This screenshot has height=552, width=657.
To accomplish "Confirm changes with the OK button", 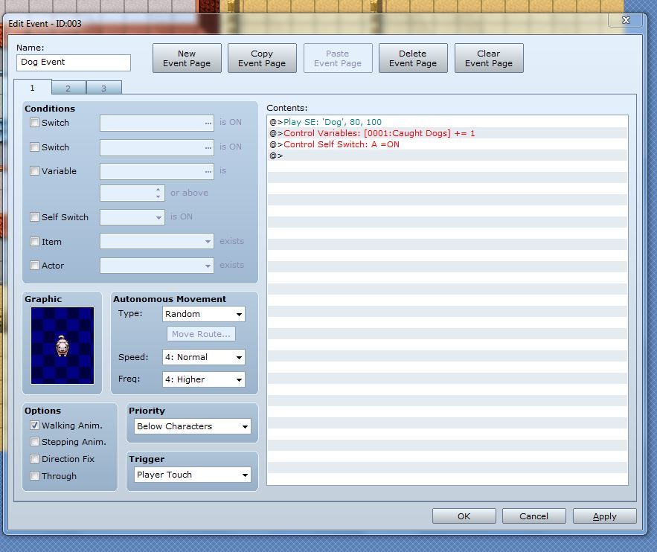I will point(464,516).
